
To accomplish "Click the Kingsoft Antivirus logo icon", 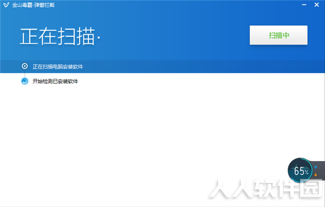I will click(6, 4).
